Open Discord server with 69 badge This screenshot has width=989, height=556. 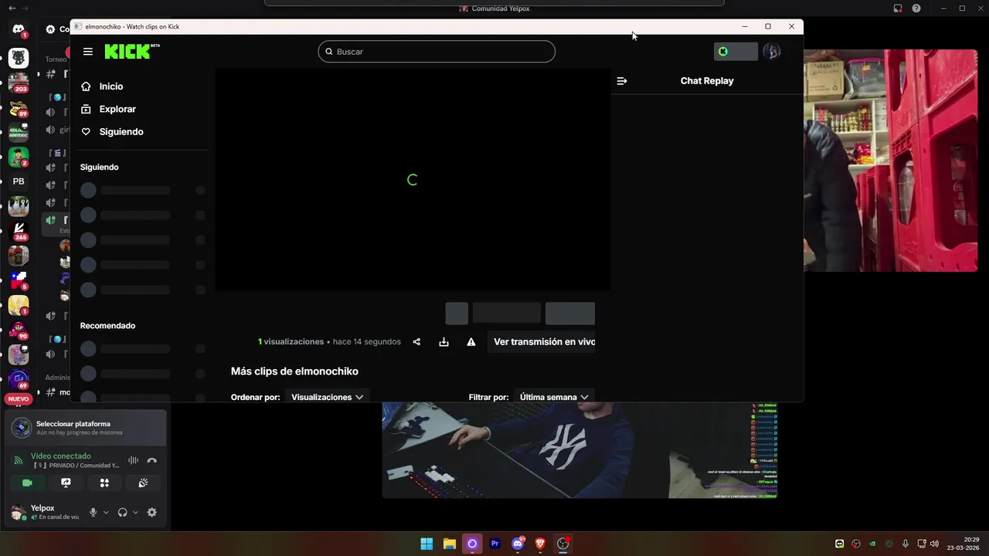[19, 379]
